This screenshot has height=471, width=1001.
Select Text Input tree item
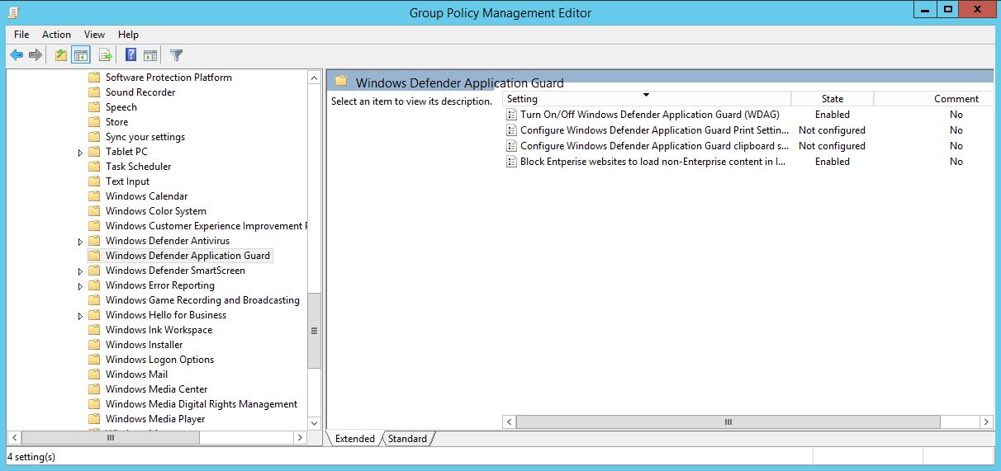tap(127, 181)
